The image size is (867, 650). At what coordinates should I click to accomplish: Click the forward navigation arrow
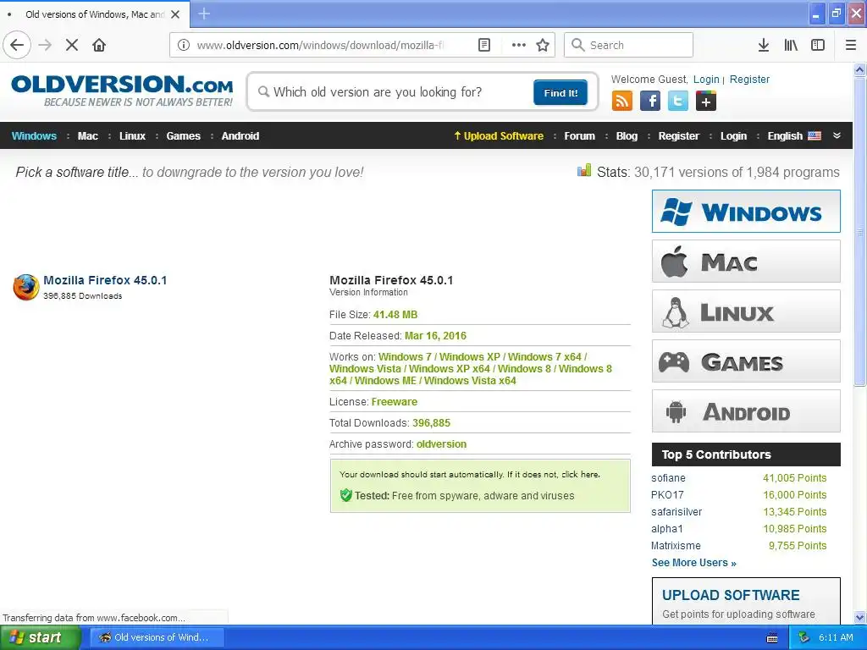45,45
